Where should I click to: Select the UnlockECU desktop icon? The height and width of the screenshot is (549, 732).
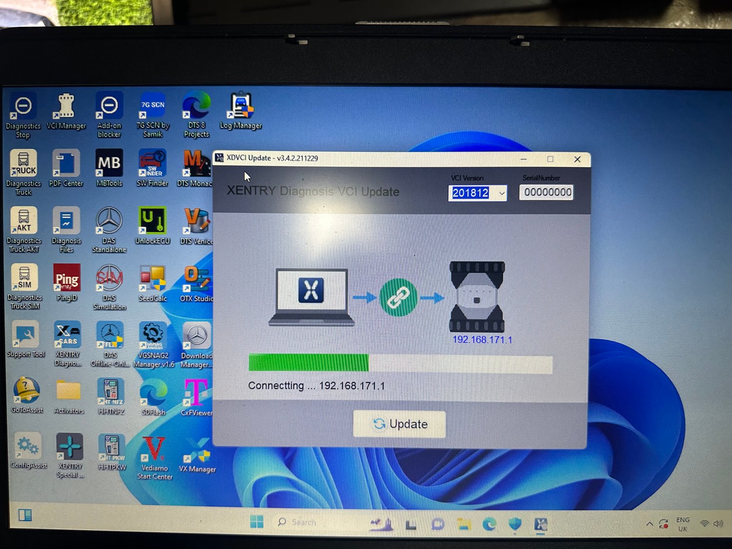coord(153,226)
